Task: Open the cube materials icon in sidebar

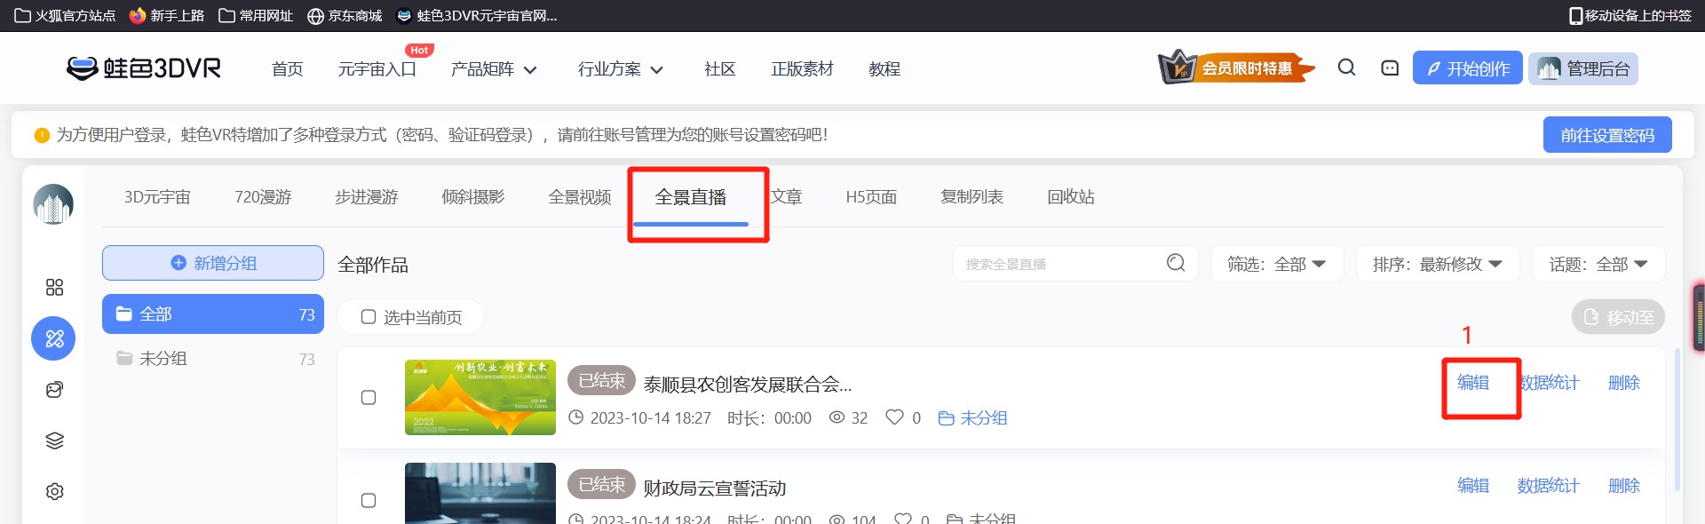Action: 54,390
